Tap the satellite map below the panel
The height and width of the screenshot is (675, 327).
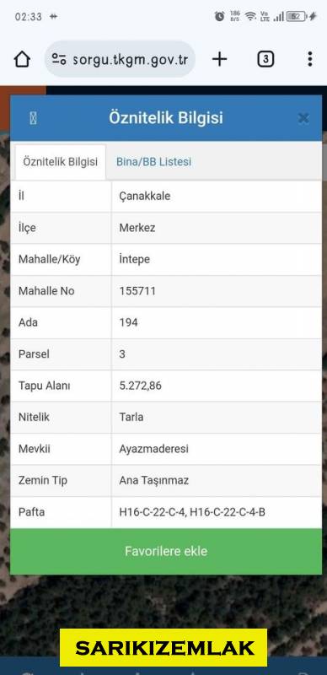point(163,601)
